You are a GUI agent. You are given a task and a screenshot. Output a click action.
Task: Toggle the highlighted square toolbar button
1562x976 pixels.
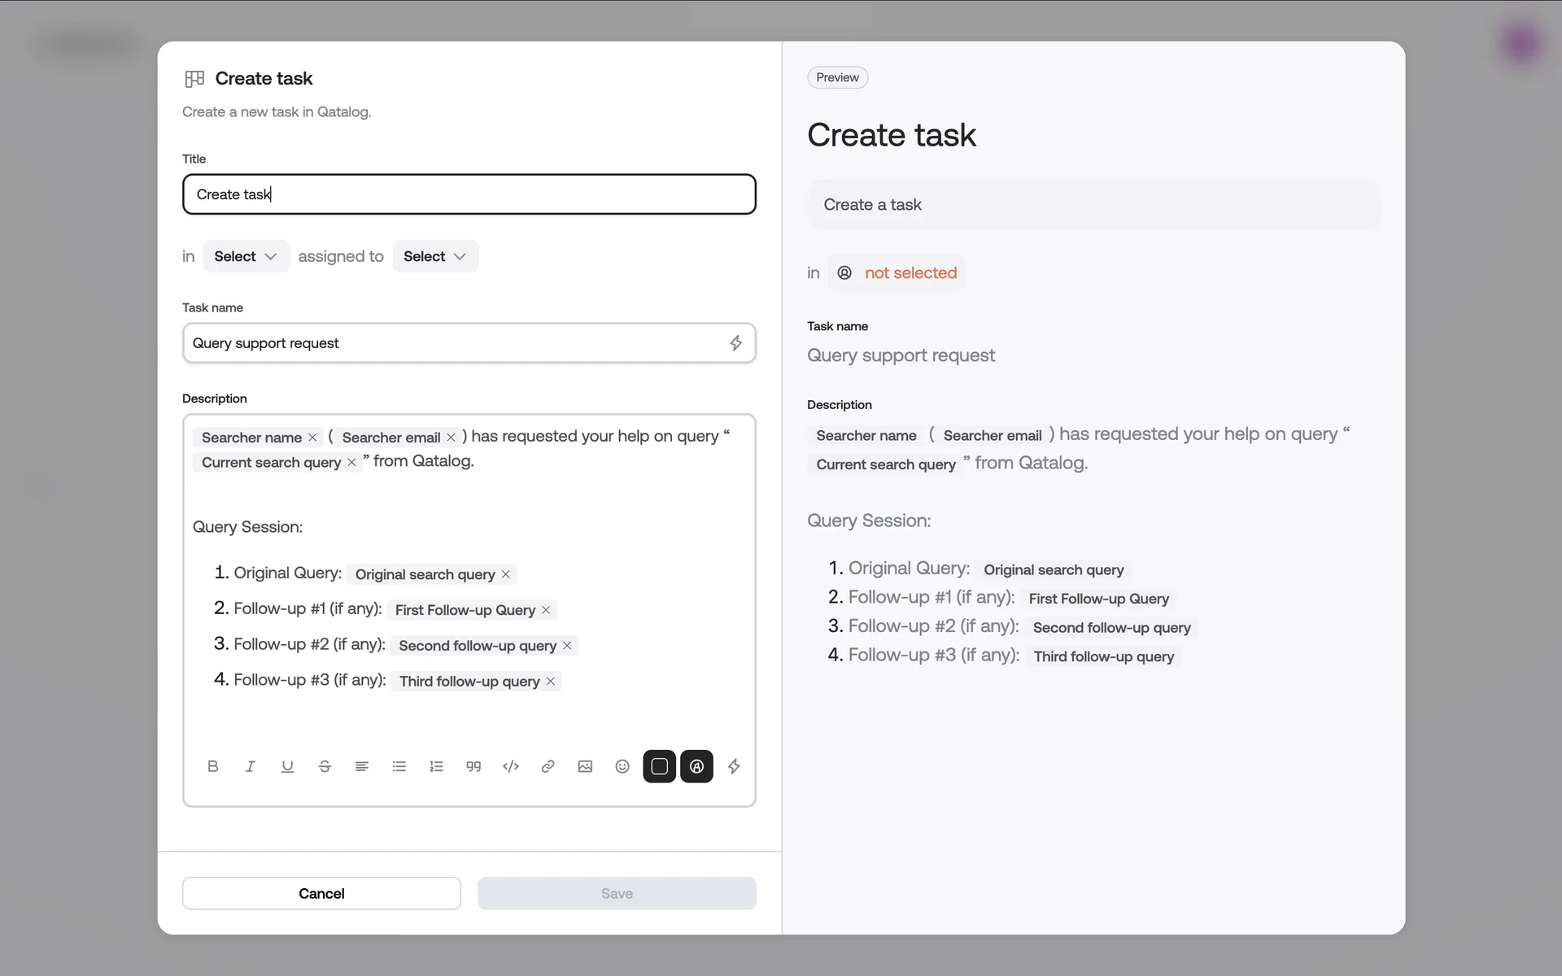click(x=659, y=766)
